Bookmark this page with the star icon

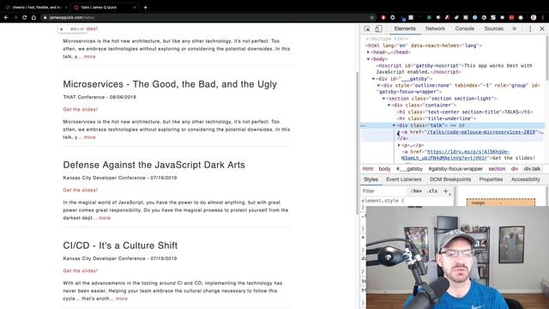coord(371,17)
